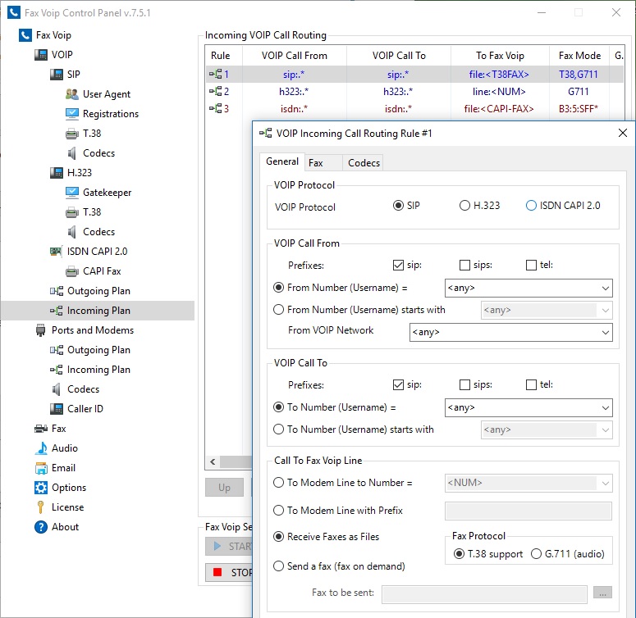Select routing rule 3 isdn row
The image size is (636, 618).
pos(414,108)
